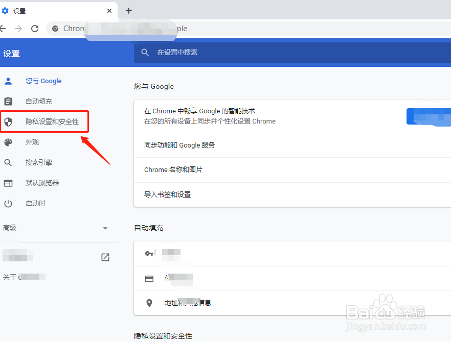Open the 关于 Chrome sidebar link

[x=24, y=277]
